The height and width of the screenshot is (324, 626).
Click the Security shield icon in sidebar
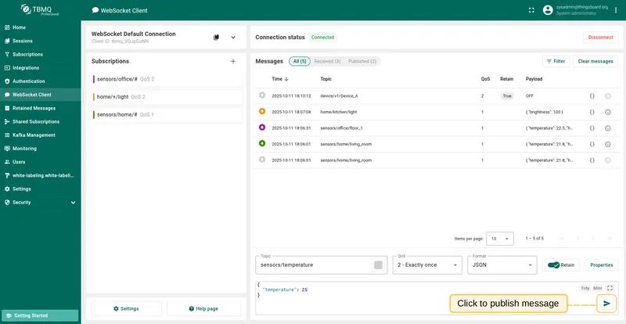(7, 202)
